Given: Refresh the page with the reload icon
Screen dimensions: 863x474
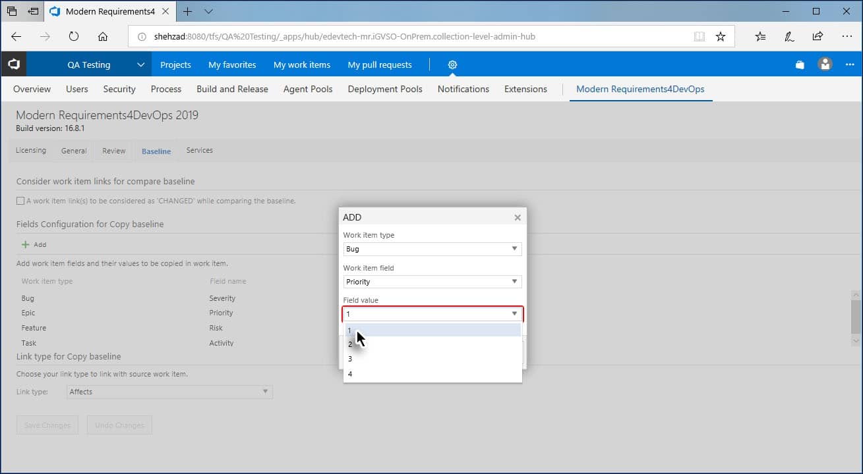Looking at the screenshot, I should tap(74, 37).
